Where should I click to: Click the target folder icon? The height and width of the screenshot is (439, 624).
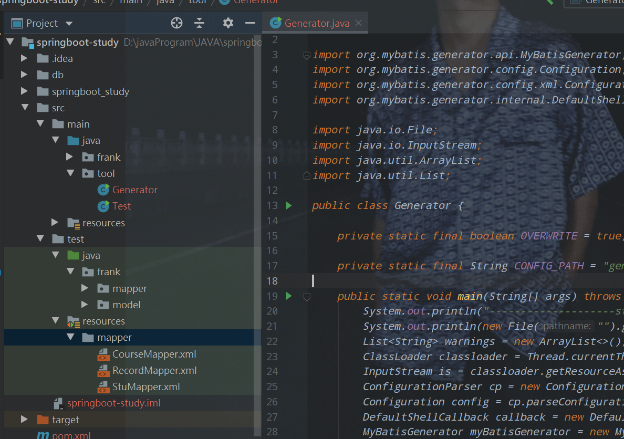[x=42, y=420]
